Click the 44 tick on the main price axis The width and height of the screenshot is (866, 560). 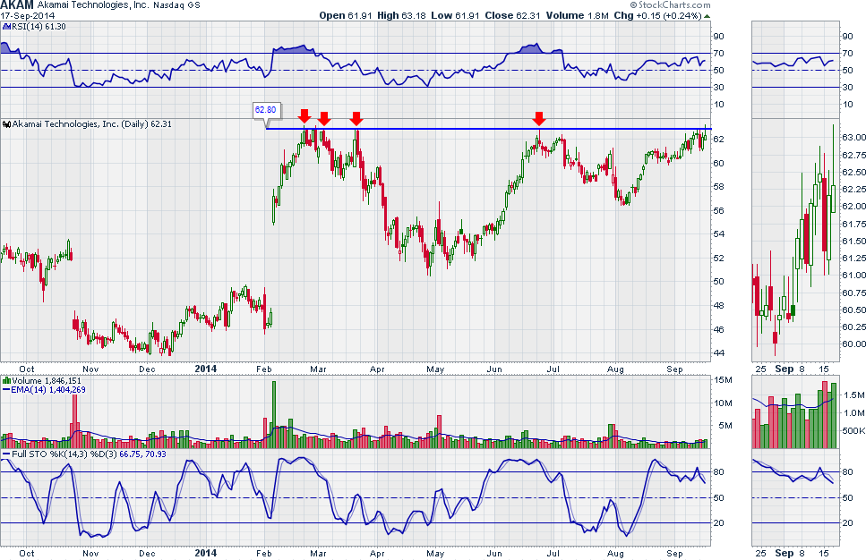coord(718,353)
